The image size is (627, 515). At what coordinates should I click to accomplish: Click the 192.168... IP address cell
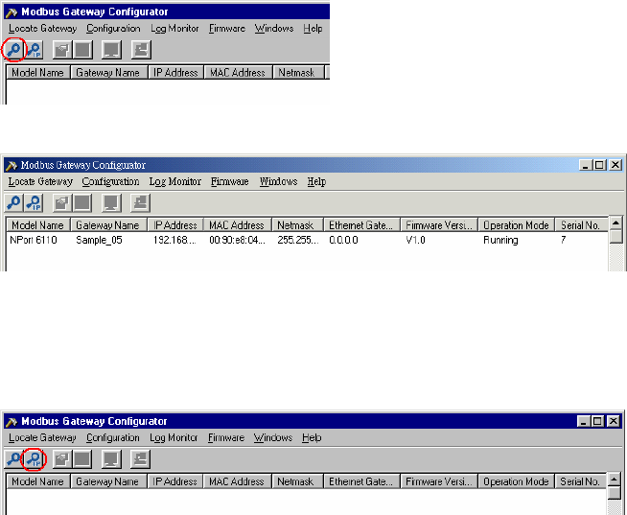click(174, 240)
